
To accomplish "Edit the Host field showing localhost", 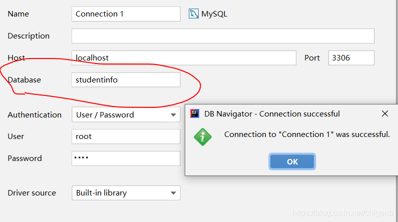I will click(x=184, y=58).
